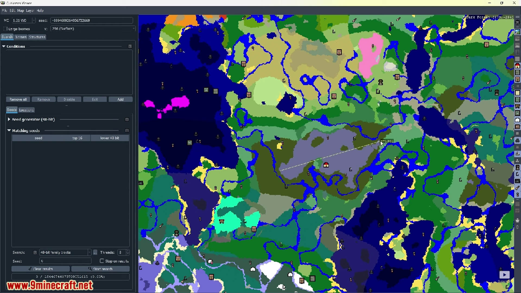This screenshot has height=293, width=521.
Task: Click the starting Seed input field
Action: tap(65, 261)
